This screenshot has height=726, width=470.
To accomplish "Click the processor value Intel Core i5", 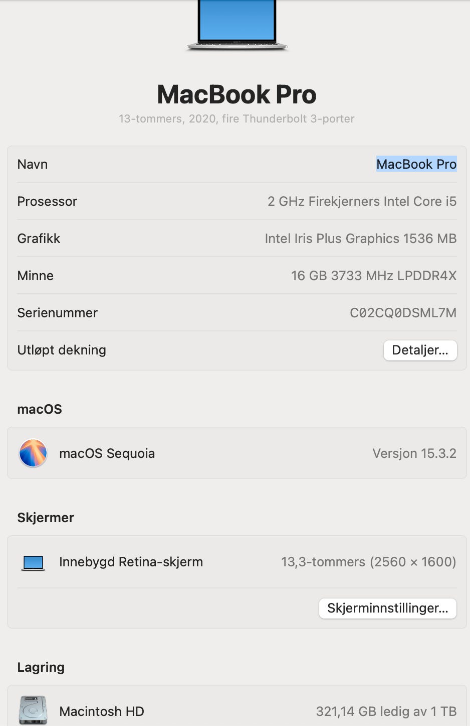I will [x=362, y=201].
